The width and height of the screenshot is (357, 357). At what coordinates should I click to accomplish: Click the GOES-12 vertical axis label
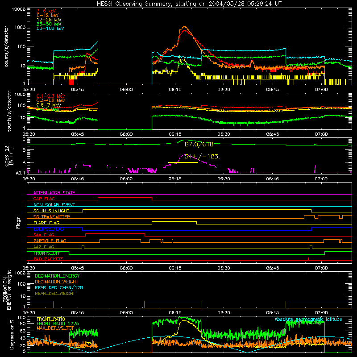click(x=9, y=156)
